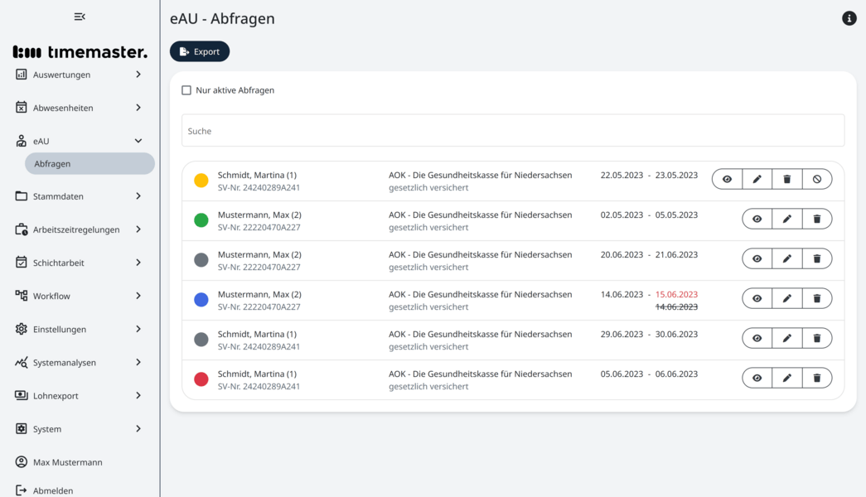This screenshot has height=497, width=866.
Task: Delete the Mustermann 20.06.2023 entry via trash
Action: click(x=816, y=258)
